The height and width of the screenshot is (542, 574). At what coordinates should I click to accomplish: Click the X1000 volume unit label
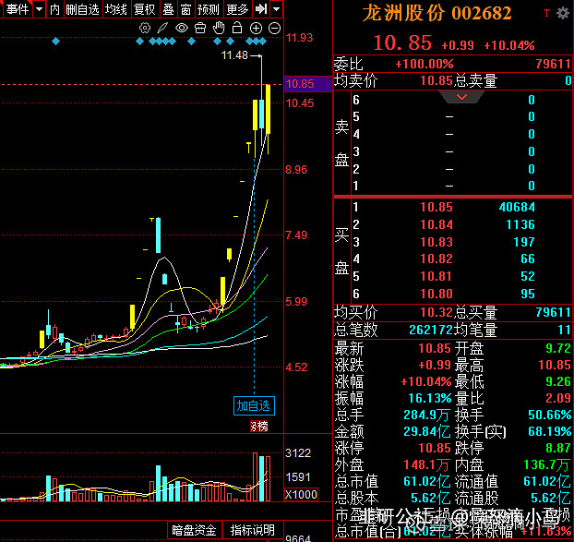coord(301,494)
